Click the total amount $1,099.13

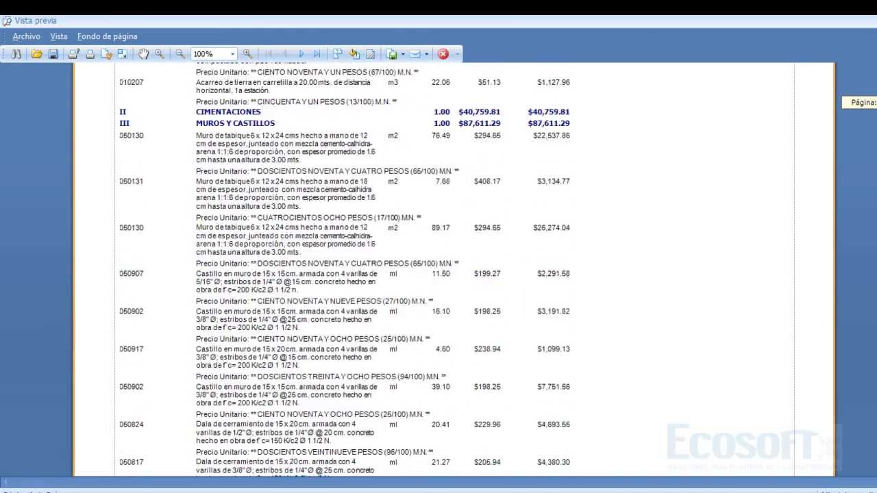(554, 349)
